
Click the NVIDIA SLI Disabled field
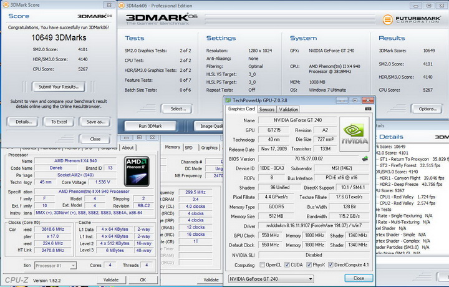314,255
